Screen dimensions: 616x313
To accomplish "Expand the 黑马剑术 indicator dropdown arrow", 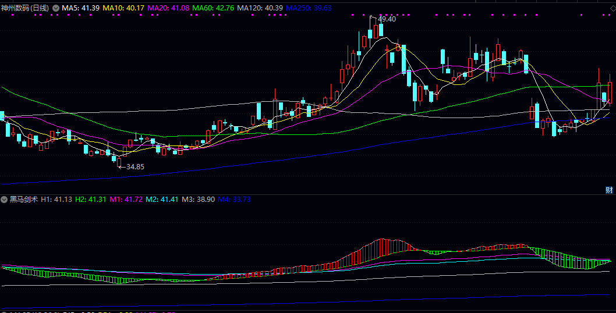I will click(5, 199).
